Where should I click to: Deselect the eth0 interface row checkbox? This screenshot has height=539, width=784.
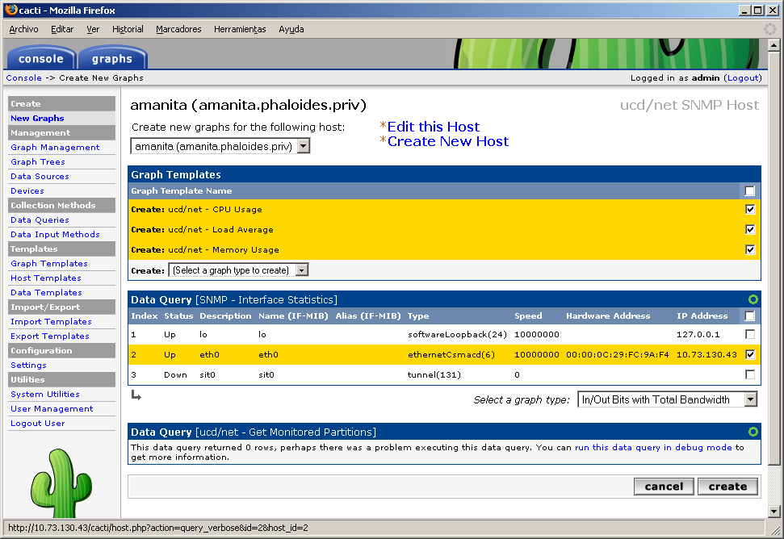pyautogui.click(x=750, y=354)
